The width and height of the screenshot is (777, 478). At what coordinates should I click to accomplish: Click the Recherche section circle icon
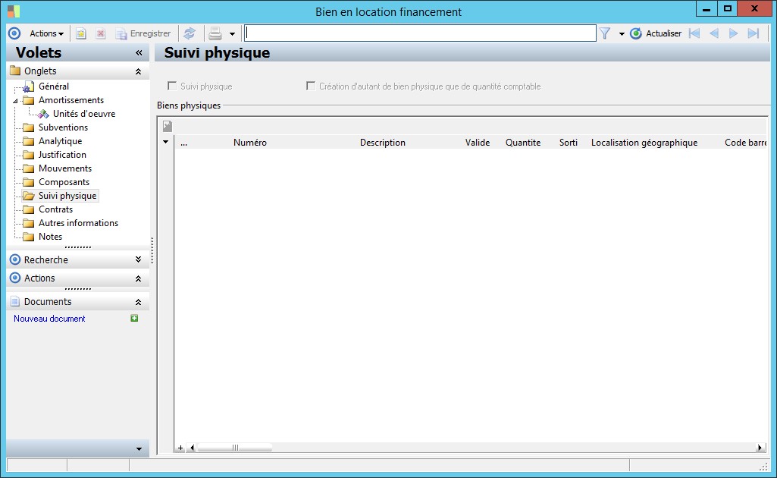(x=15, y=259)
